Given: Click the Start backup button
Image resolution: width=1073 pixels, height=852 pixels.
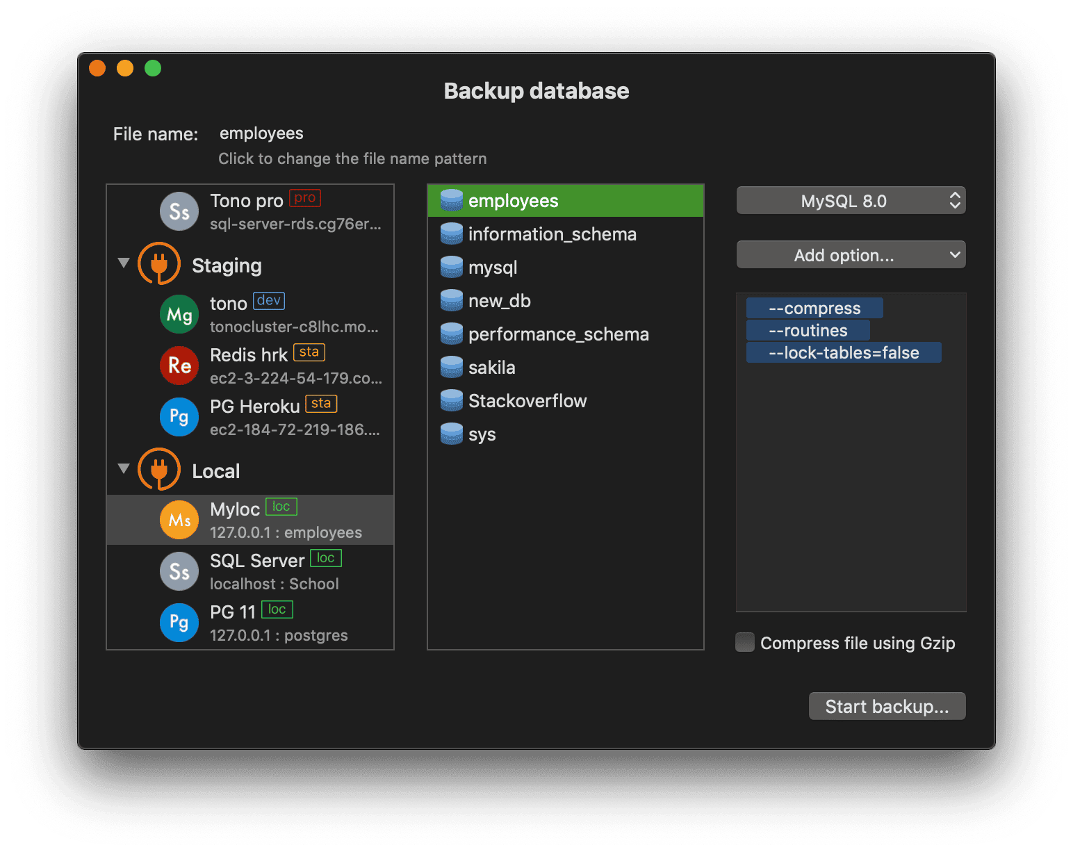Looking at the screenshot, I should [x=887, y=706].
